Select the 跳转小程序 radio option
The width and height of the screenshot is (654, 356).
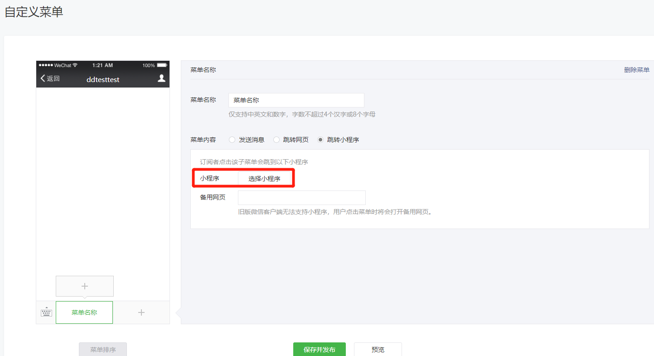[x=320, y=140]
